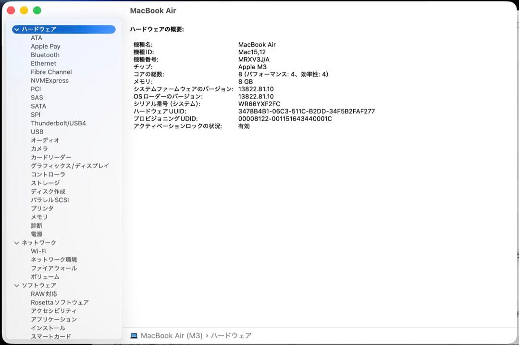
Task: Select PCI in the sidebar
Action: pos(36,89)
